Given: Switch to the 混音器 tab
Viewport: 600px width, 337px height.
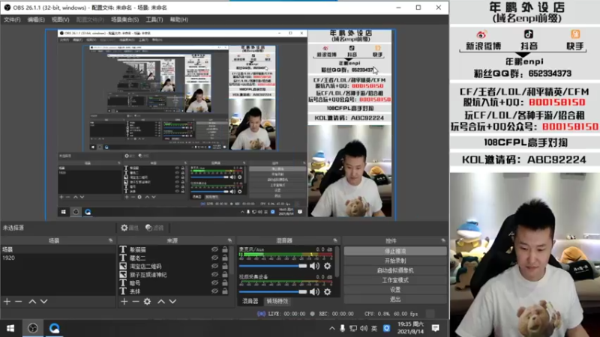Looking at the screenshot, I should [250, 302].
